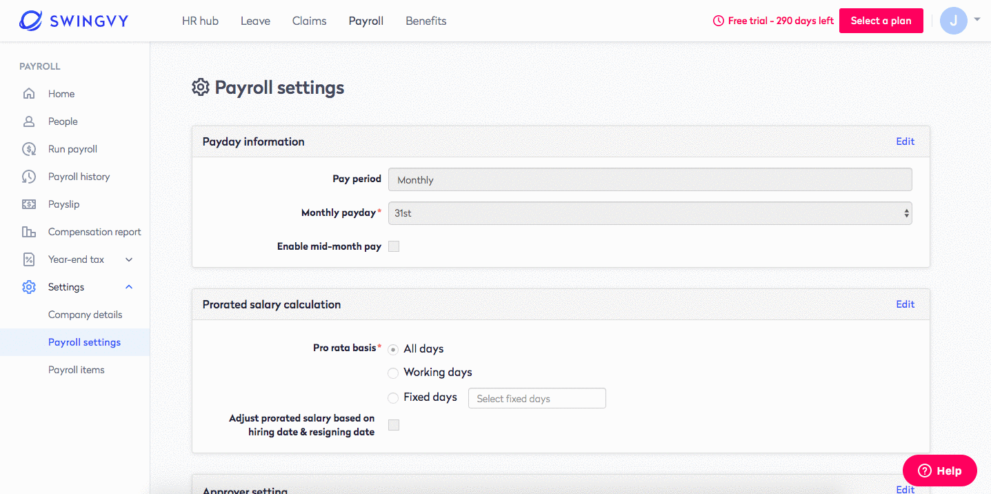Open the Payroll tab
This screenshot has height=494, width=991.
coord(366,21)
